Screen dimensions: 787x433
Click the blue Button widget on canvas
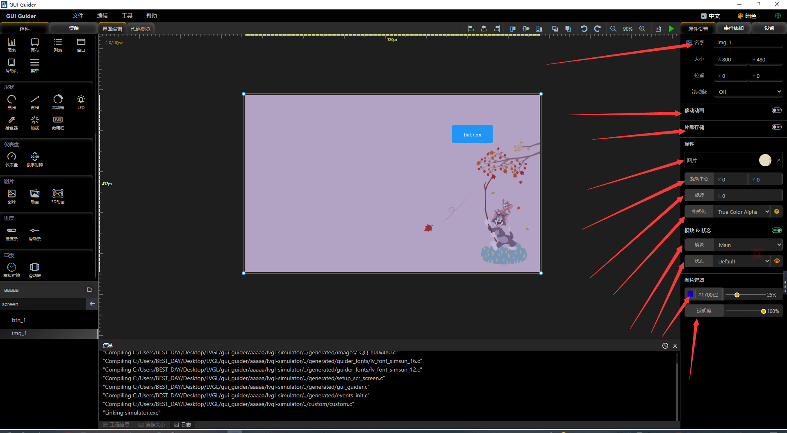click(x=472, y=134)
